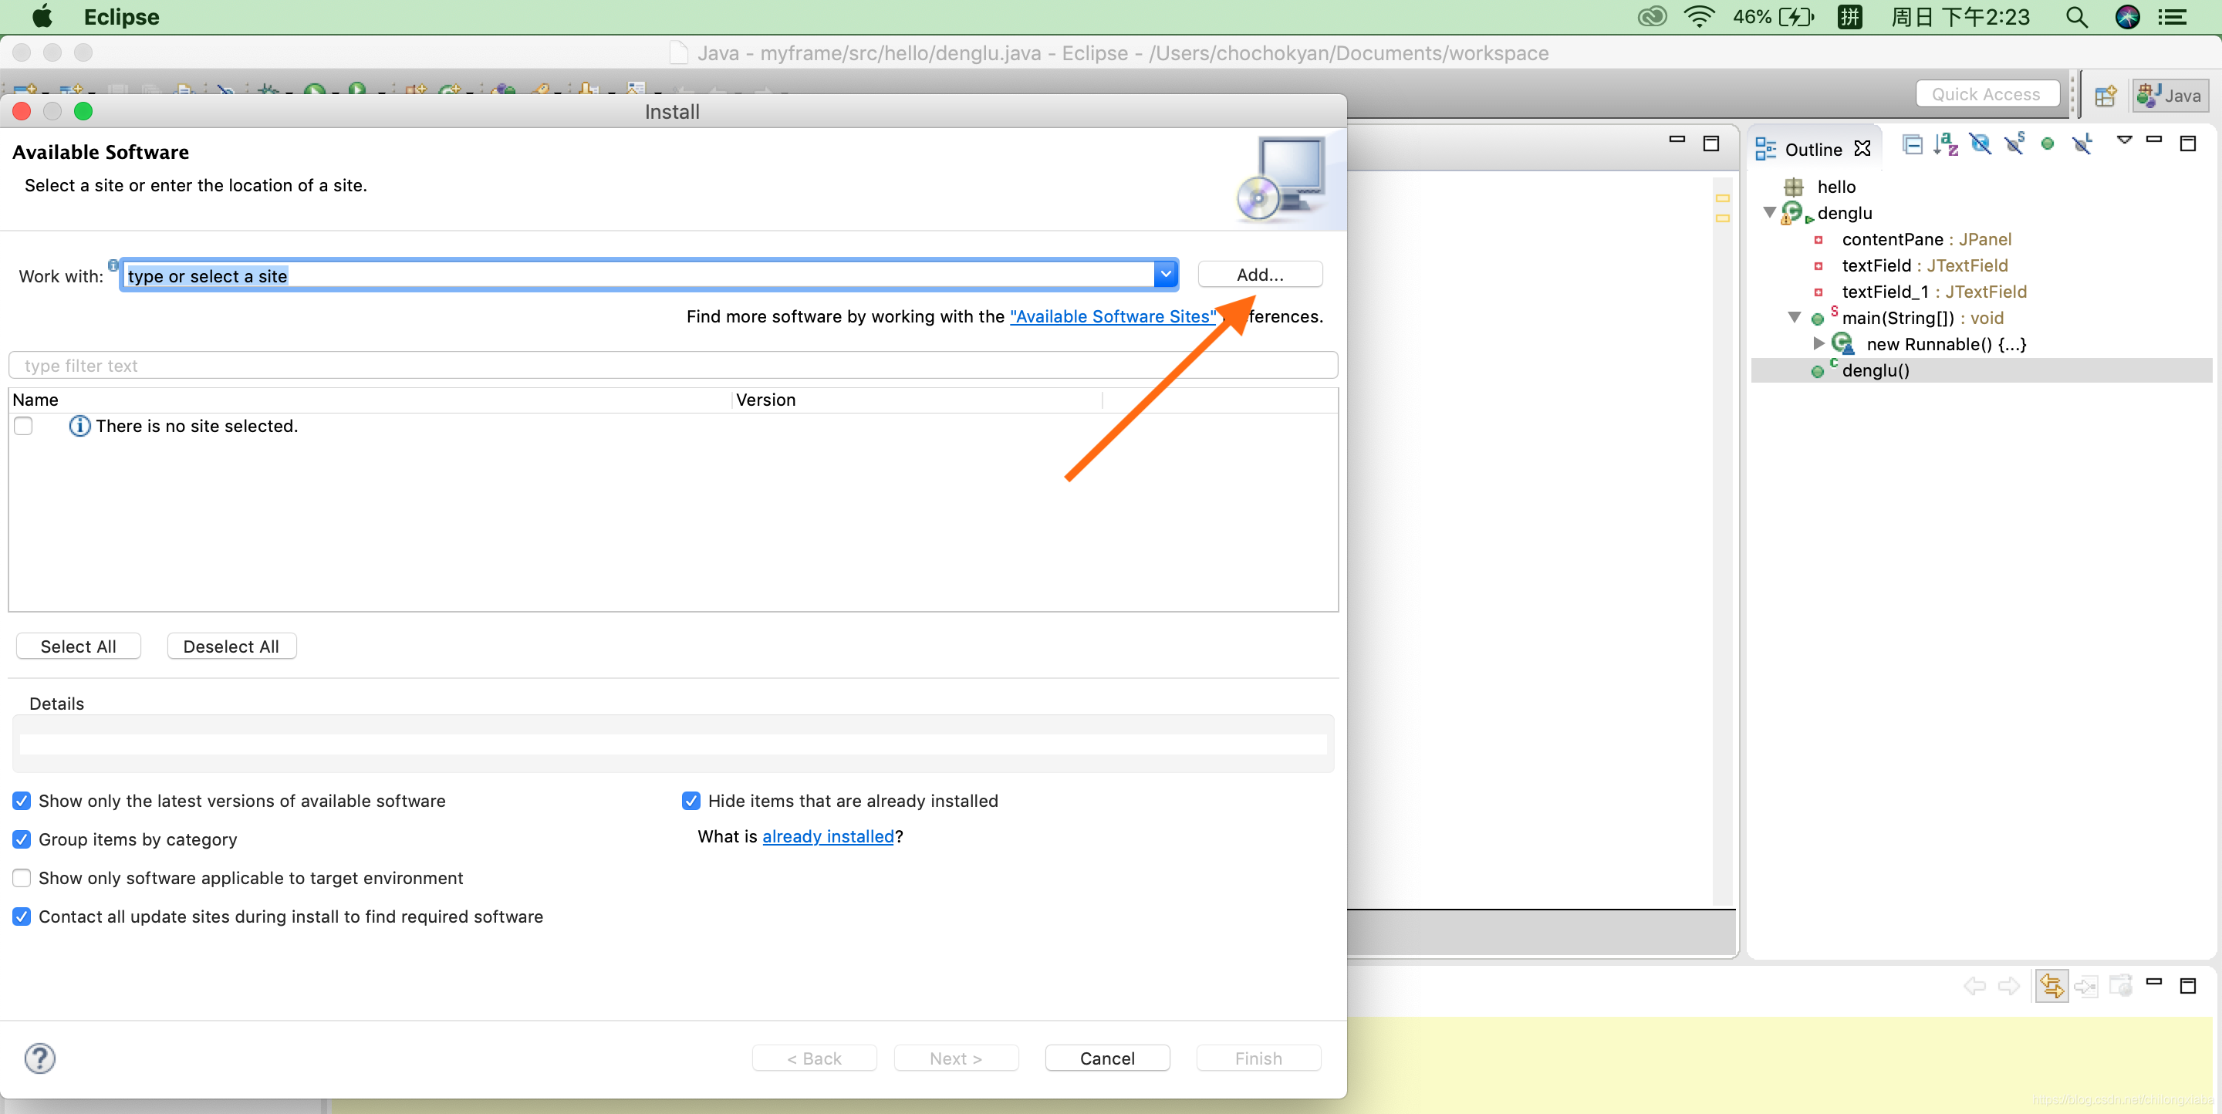Click Select All button
This screenshot has width=2222, height=1114.
(x=79, y=646)
